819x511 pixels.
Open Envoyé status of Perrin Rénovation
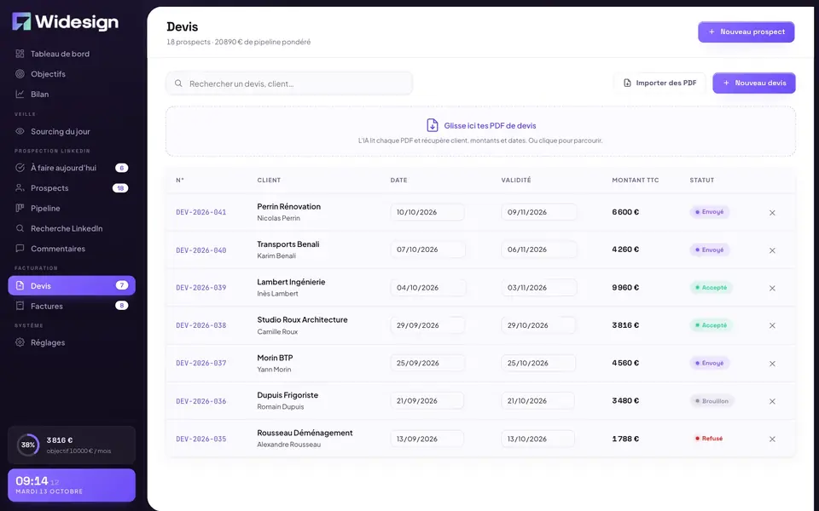(x=710, y=212)
